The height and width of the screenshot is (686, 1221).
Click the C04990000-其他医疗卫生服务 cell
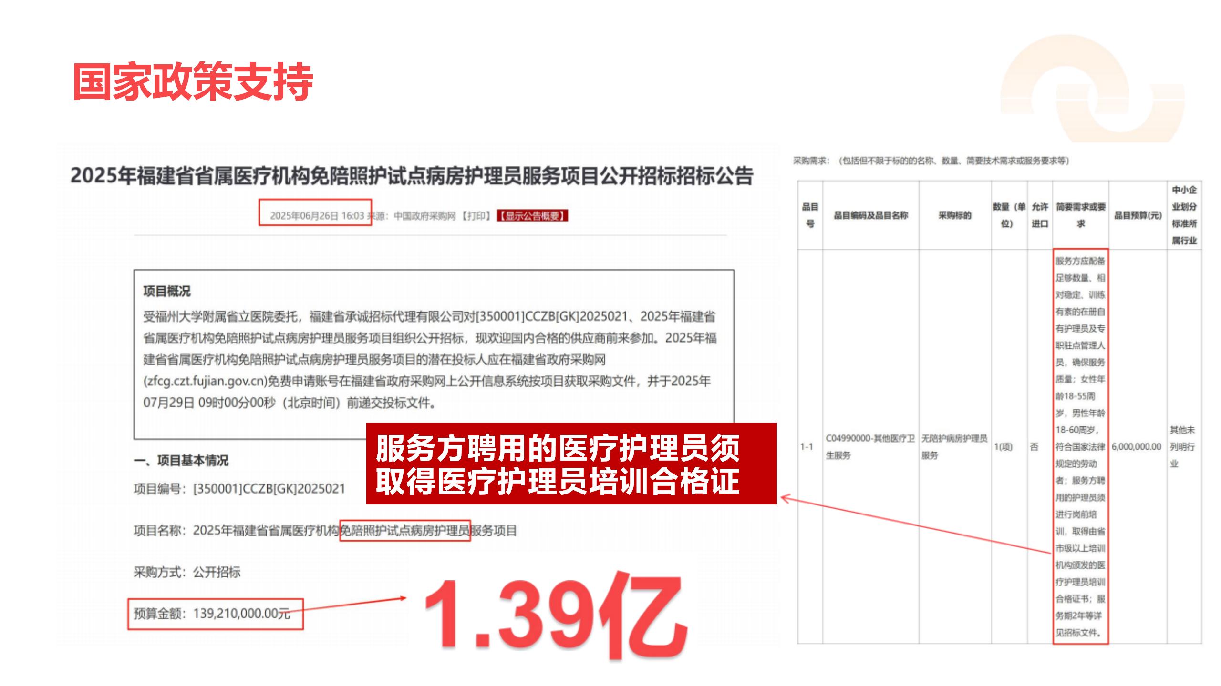pos(870,446)
